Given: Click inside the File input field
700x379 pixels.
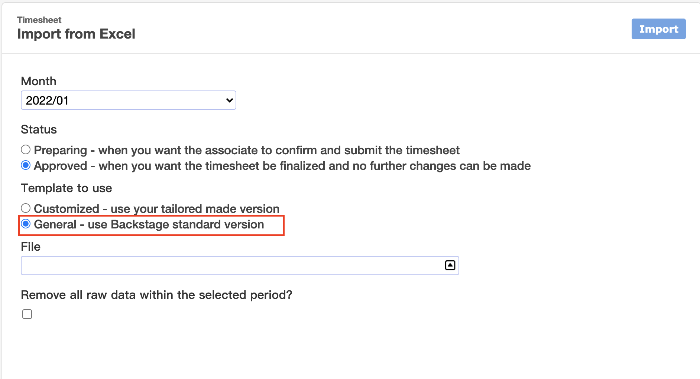Looking at the screenshot, I should click(240, 266).
